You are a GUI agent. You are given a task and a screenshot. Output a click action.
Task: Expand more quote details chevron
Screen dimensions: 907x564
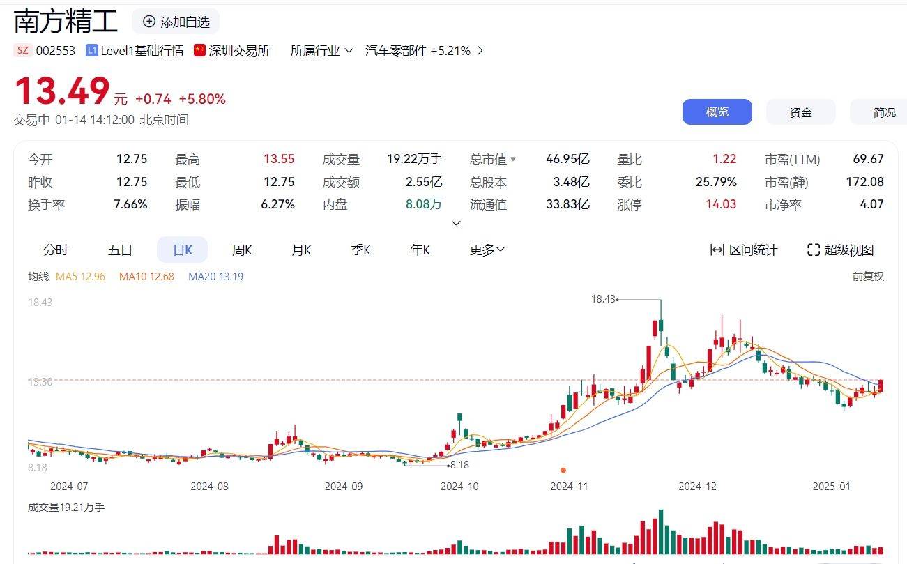pos(457,223)
